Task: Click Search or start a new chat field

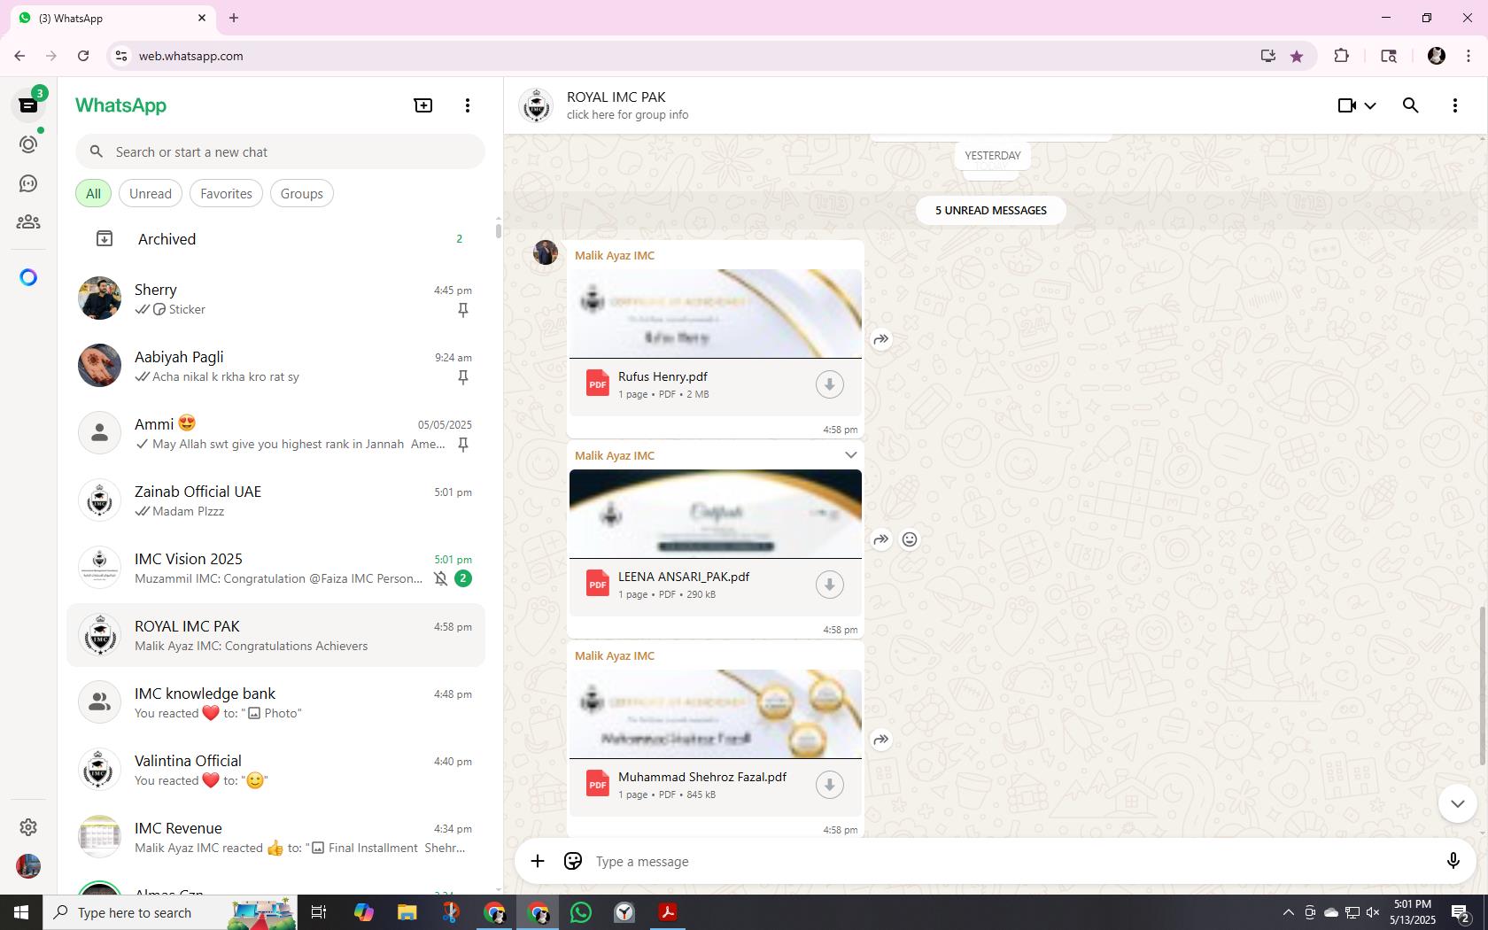Action: (x=280, y=151)
